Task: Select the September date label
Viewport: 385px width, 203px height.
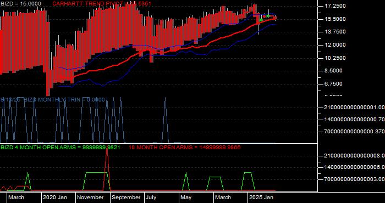Action: [x=126, y=198]
